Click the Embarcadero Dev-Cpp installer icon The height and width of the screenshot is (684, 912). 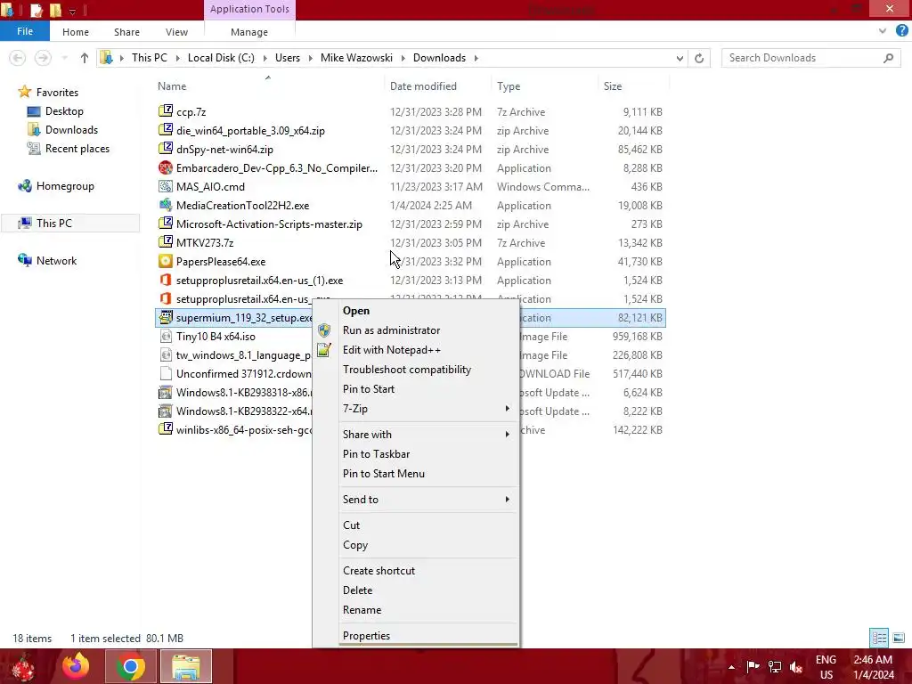click(166, 167)
